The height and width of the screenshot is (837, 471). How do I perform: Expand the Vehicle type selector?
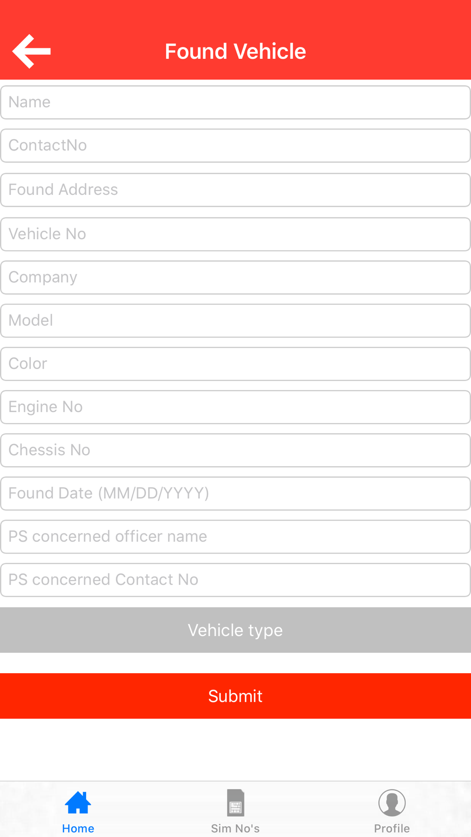pos(235,630)
